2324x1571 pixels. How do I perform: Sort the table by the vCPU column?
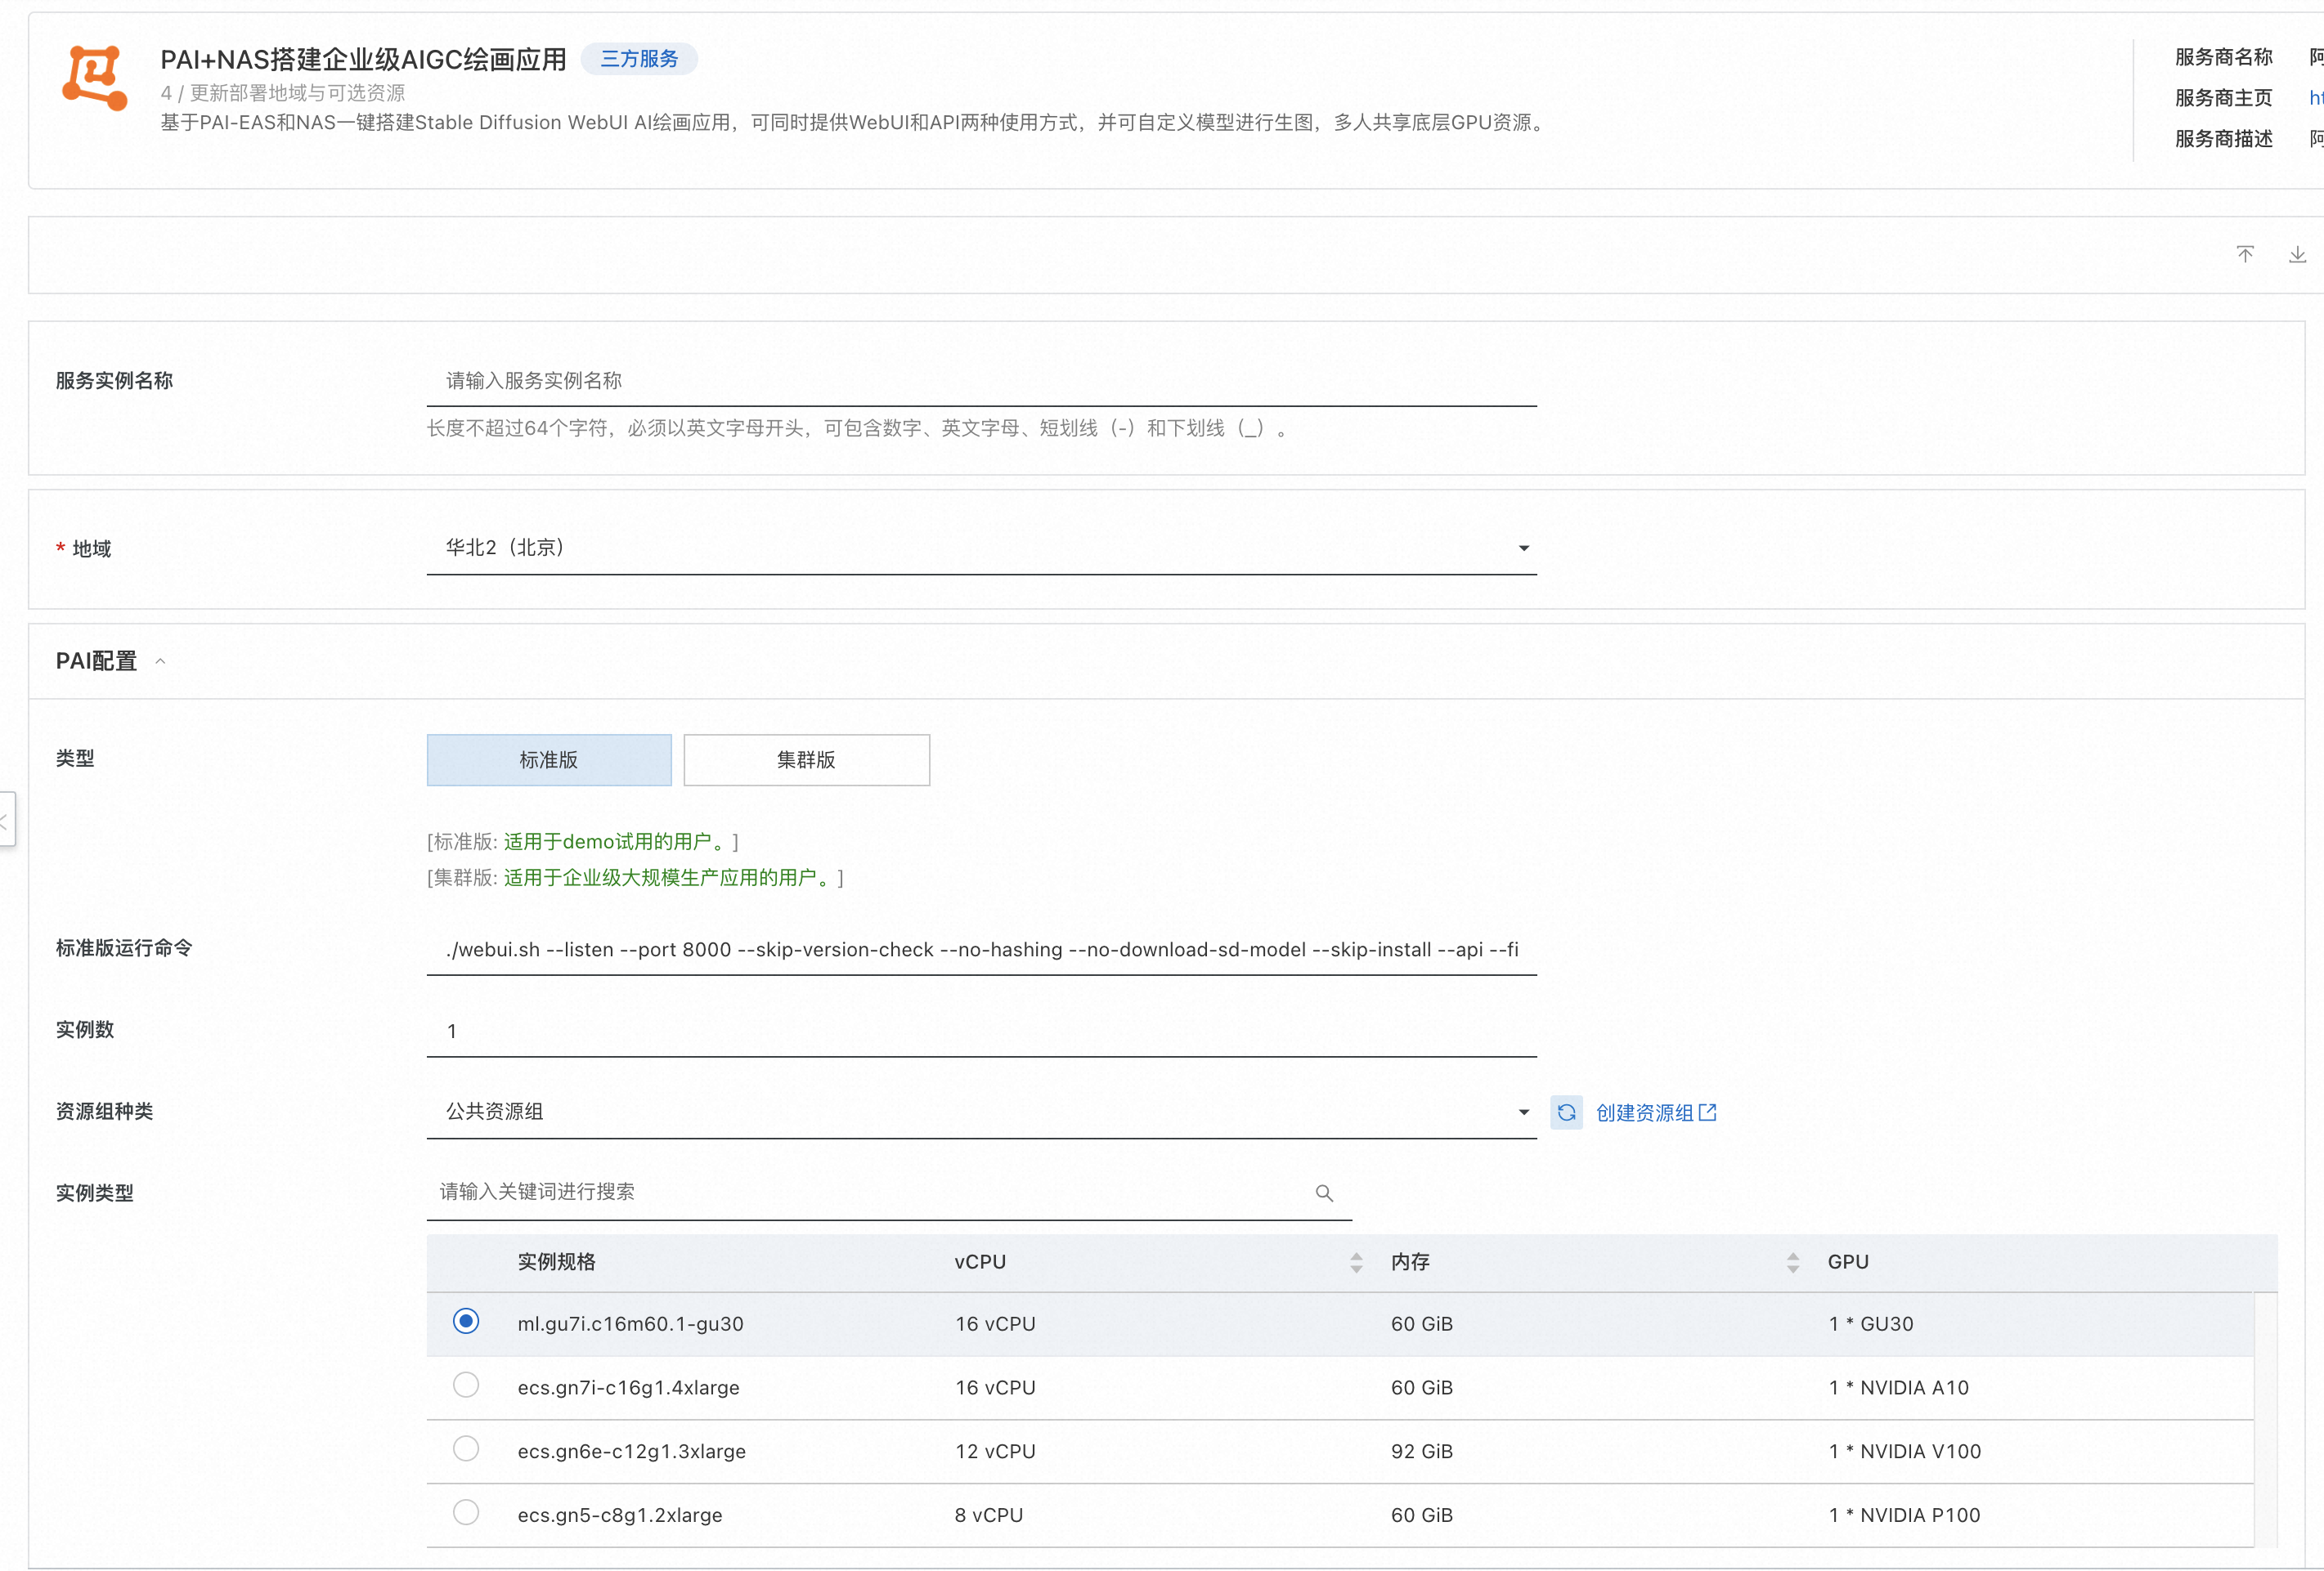(1356, 1263)
